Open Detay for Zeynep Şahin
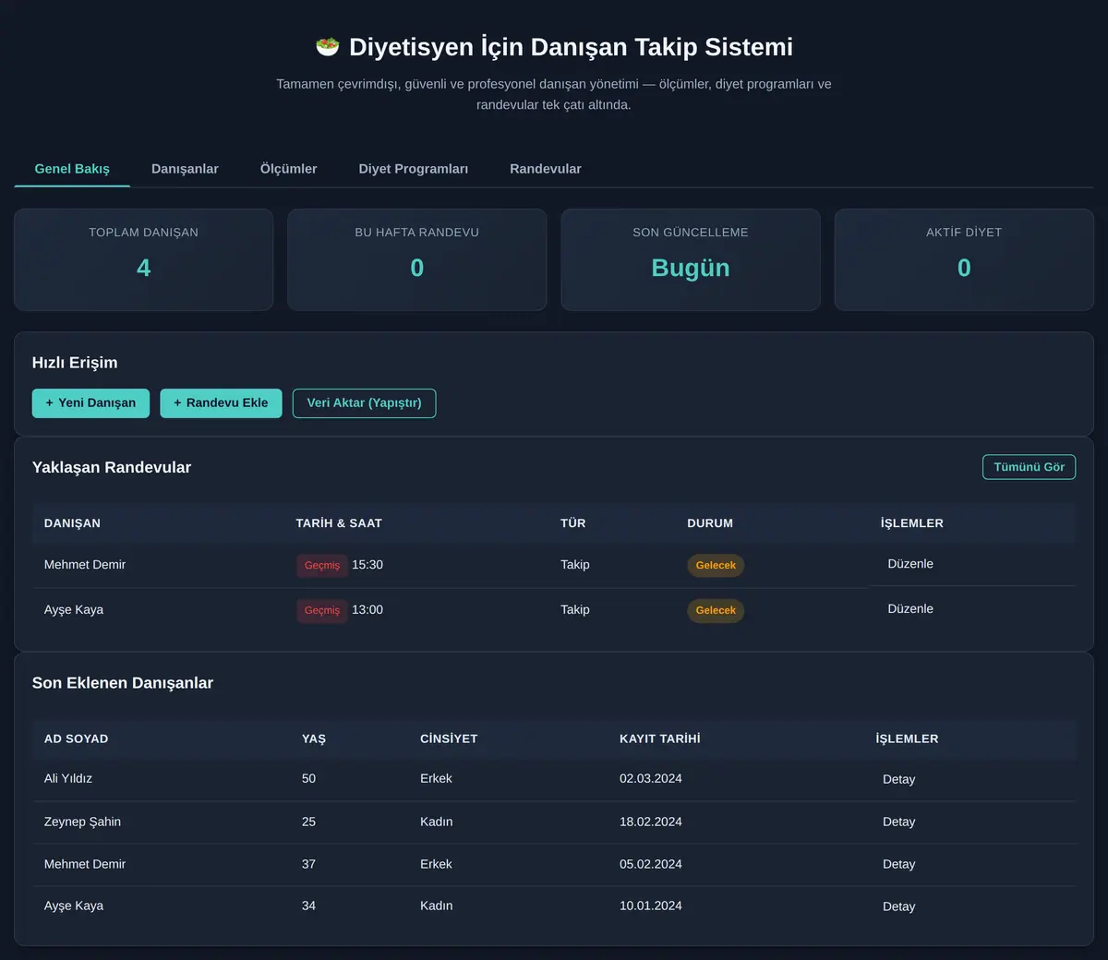The width and height of the screenshot is (1108, 960). coord(898,822)
